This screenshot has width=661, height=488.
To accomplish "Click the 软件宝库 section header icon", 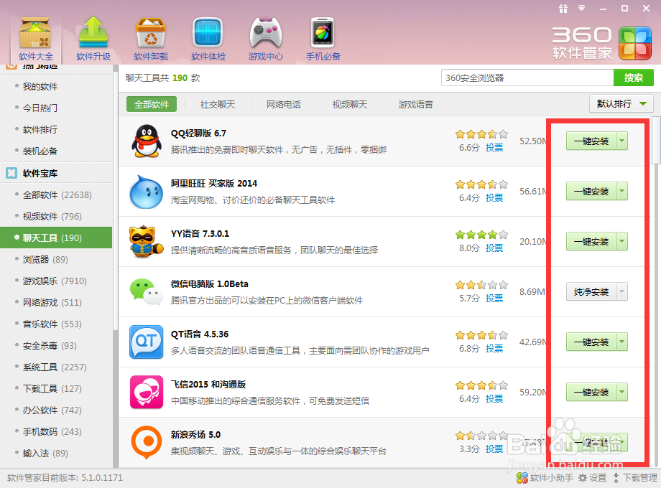I will pos(11,173).
